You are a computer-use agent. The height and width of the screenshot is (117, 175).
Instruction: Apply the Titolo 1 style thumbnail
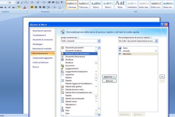(96, 4)
